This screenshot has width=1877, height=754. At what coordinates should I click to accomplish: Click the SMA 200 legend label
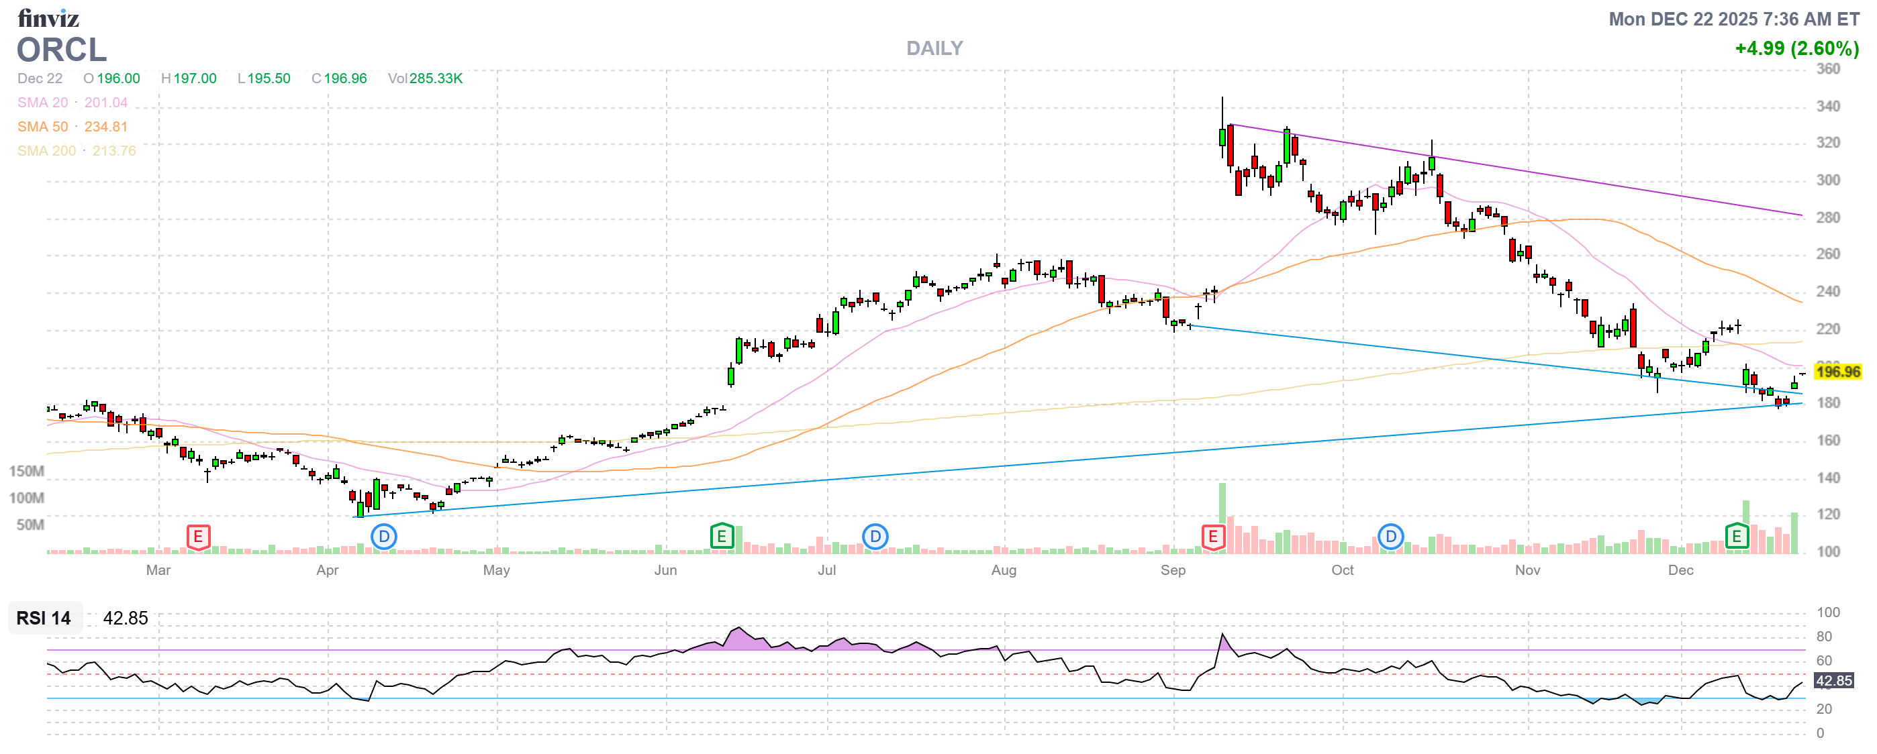coord(46,151)
